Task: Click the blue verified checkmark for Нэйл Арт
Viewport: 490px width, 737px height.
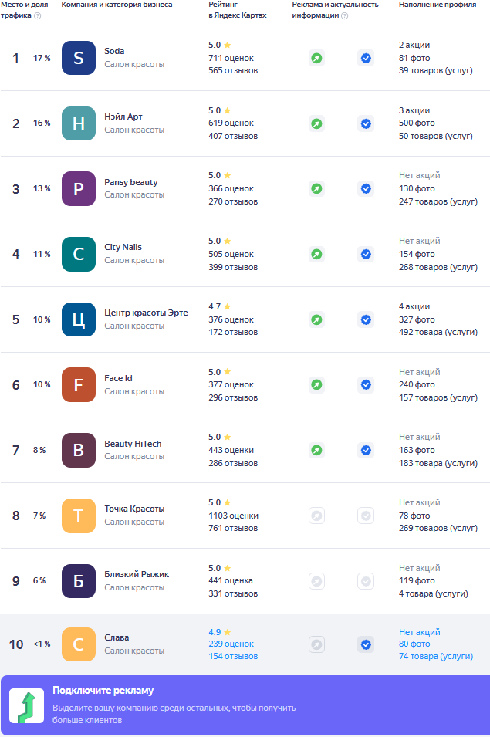Action: tap(366, 123)
